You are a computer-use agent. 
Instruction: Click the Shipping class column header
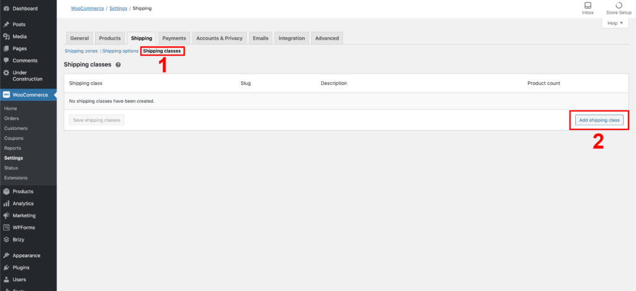click(86, 83)
